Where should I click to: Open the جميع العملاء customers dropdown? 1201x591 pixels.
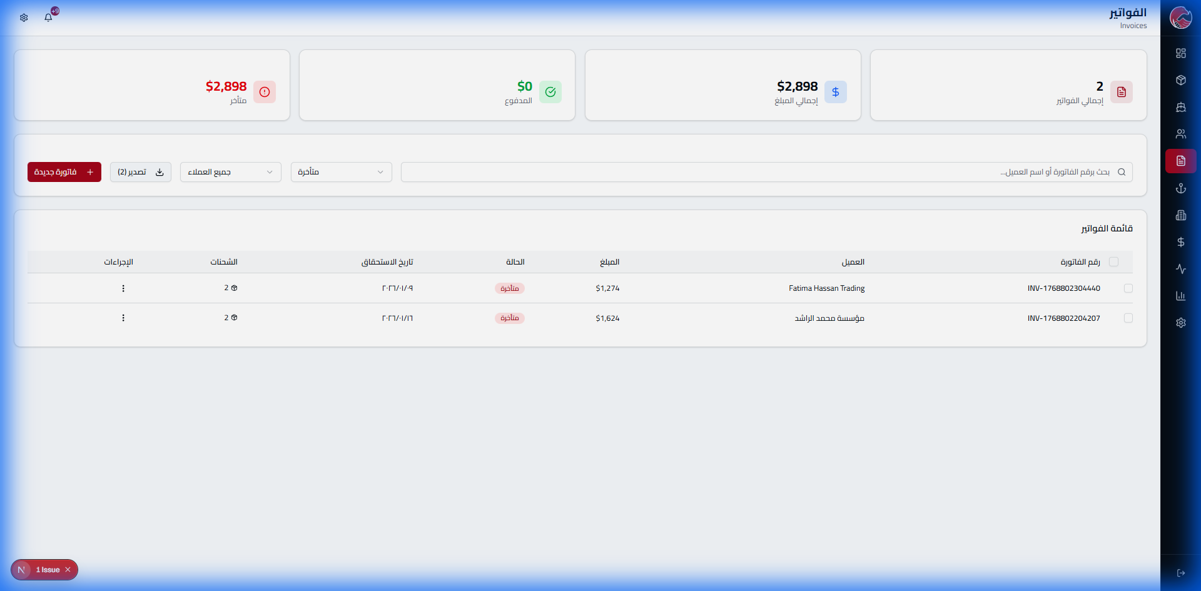pyautogui.click(x=230, y=171)
